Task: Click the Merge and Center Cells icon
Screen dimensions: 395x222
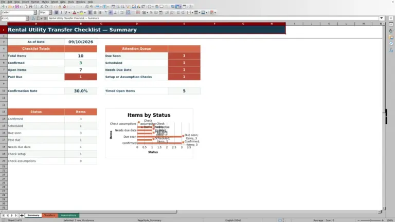Action: pos(128,12)
